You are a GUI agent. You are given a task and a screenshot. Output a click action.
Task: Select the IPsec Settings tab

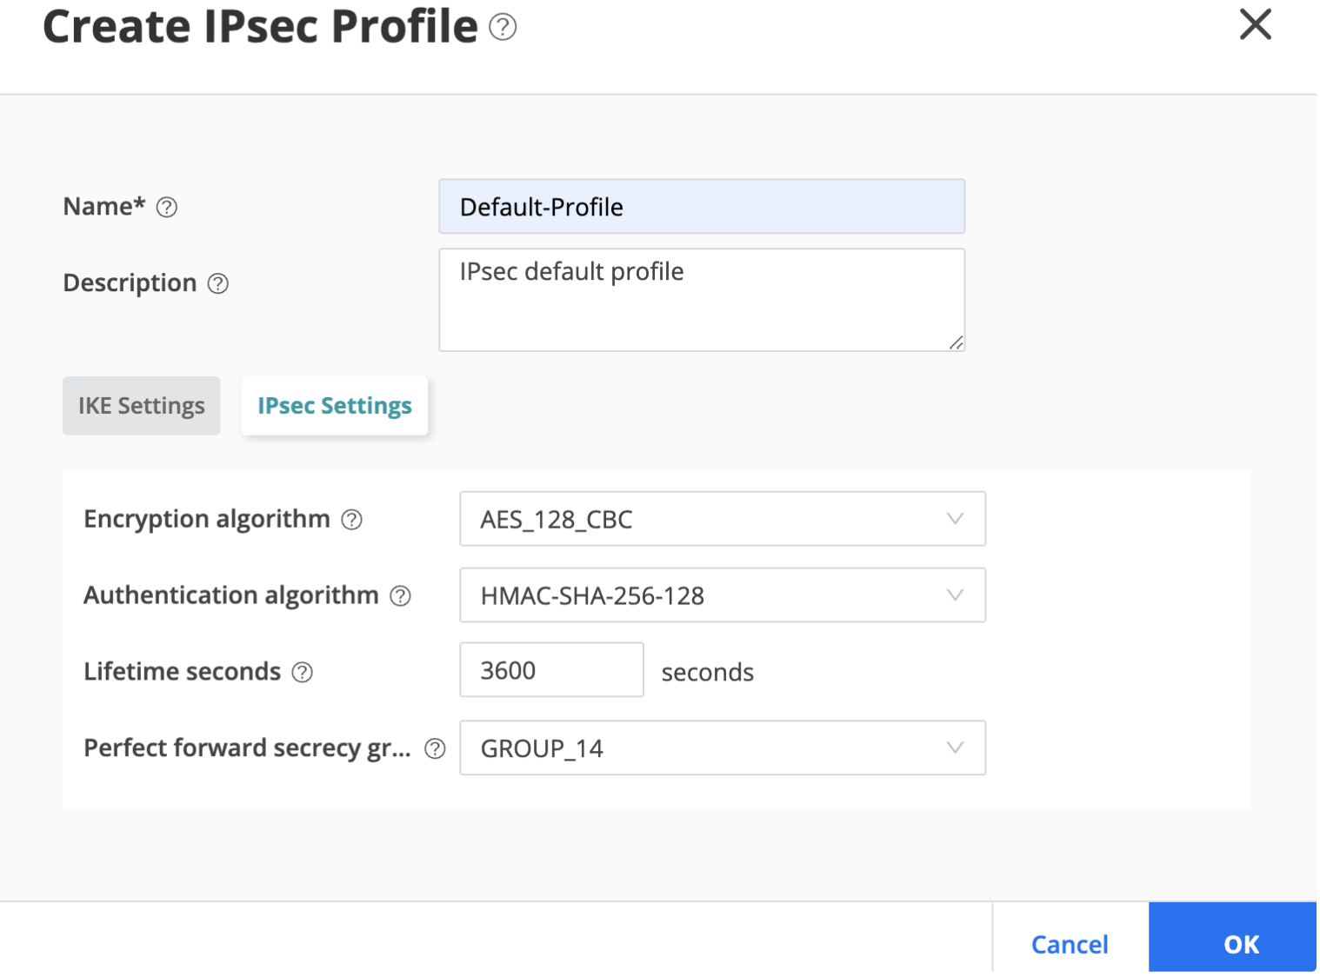click(335, 406)
